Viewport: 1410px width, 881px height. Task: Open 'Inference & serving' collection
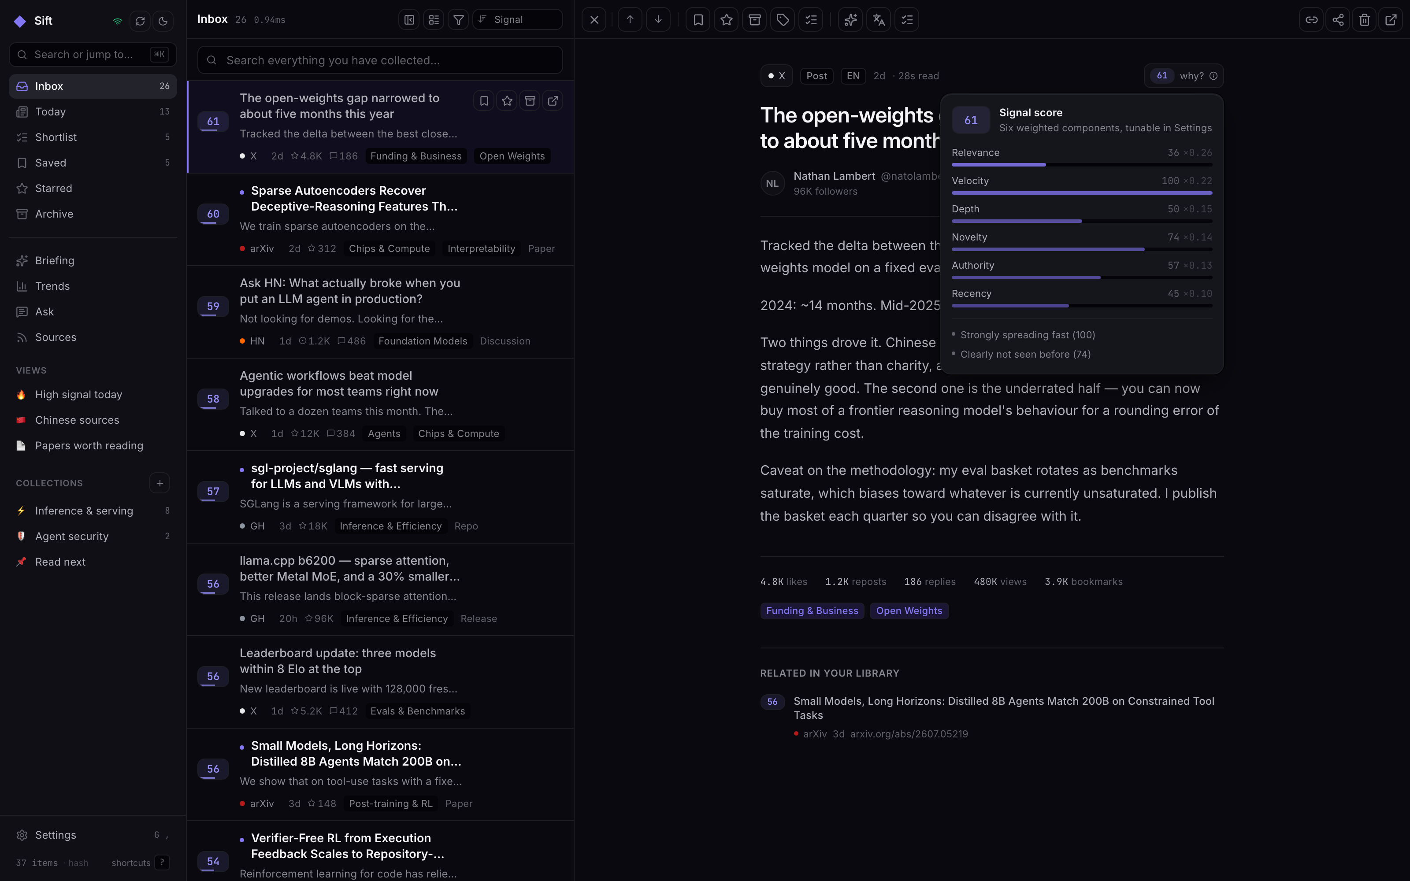[x=93, y=511]
